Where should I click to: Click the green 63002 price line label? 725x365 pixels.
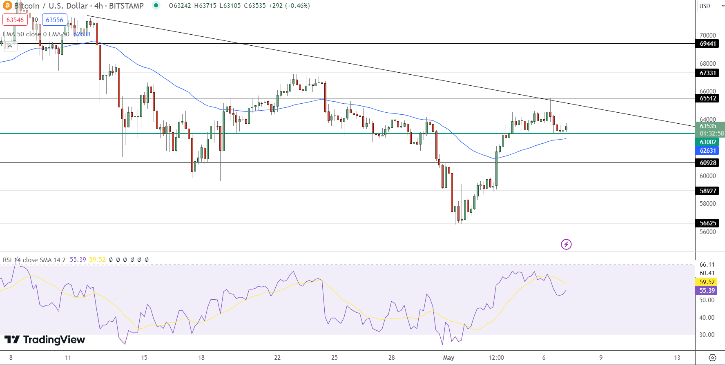click(x=708, y=142)
